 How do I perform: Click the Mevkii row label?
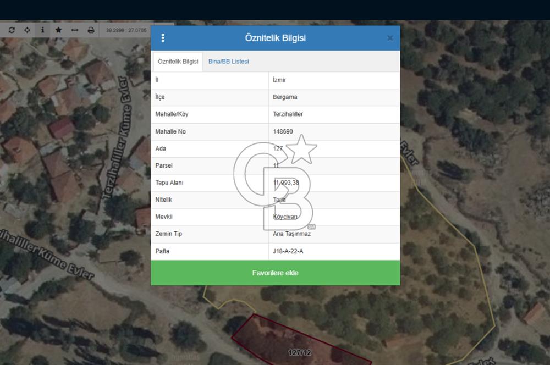pos(164,217)
